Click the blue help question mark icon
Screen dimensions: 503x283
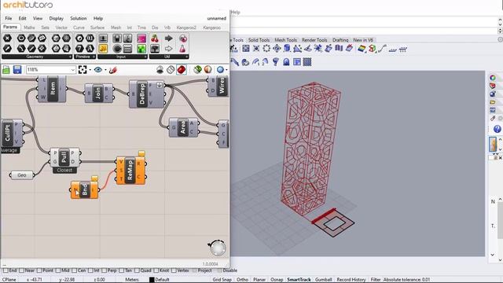coord(497,129)
